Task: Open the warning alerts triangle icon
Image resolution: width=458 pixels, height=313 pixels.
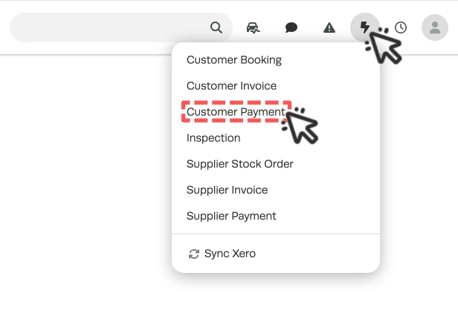Action: [329, 28]
